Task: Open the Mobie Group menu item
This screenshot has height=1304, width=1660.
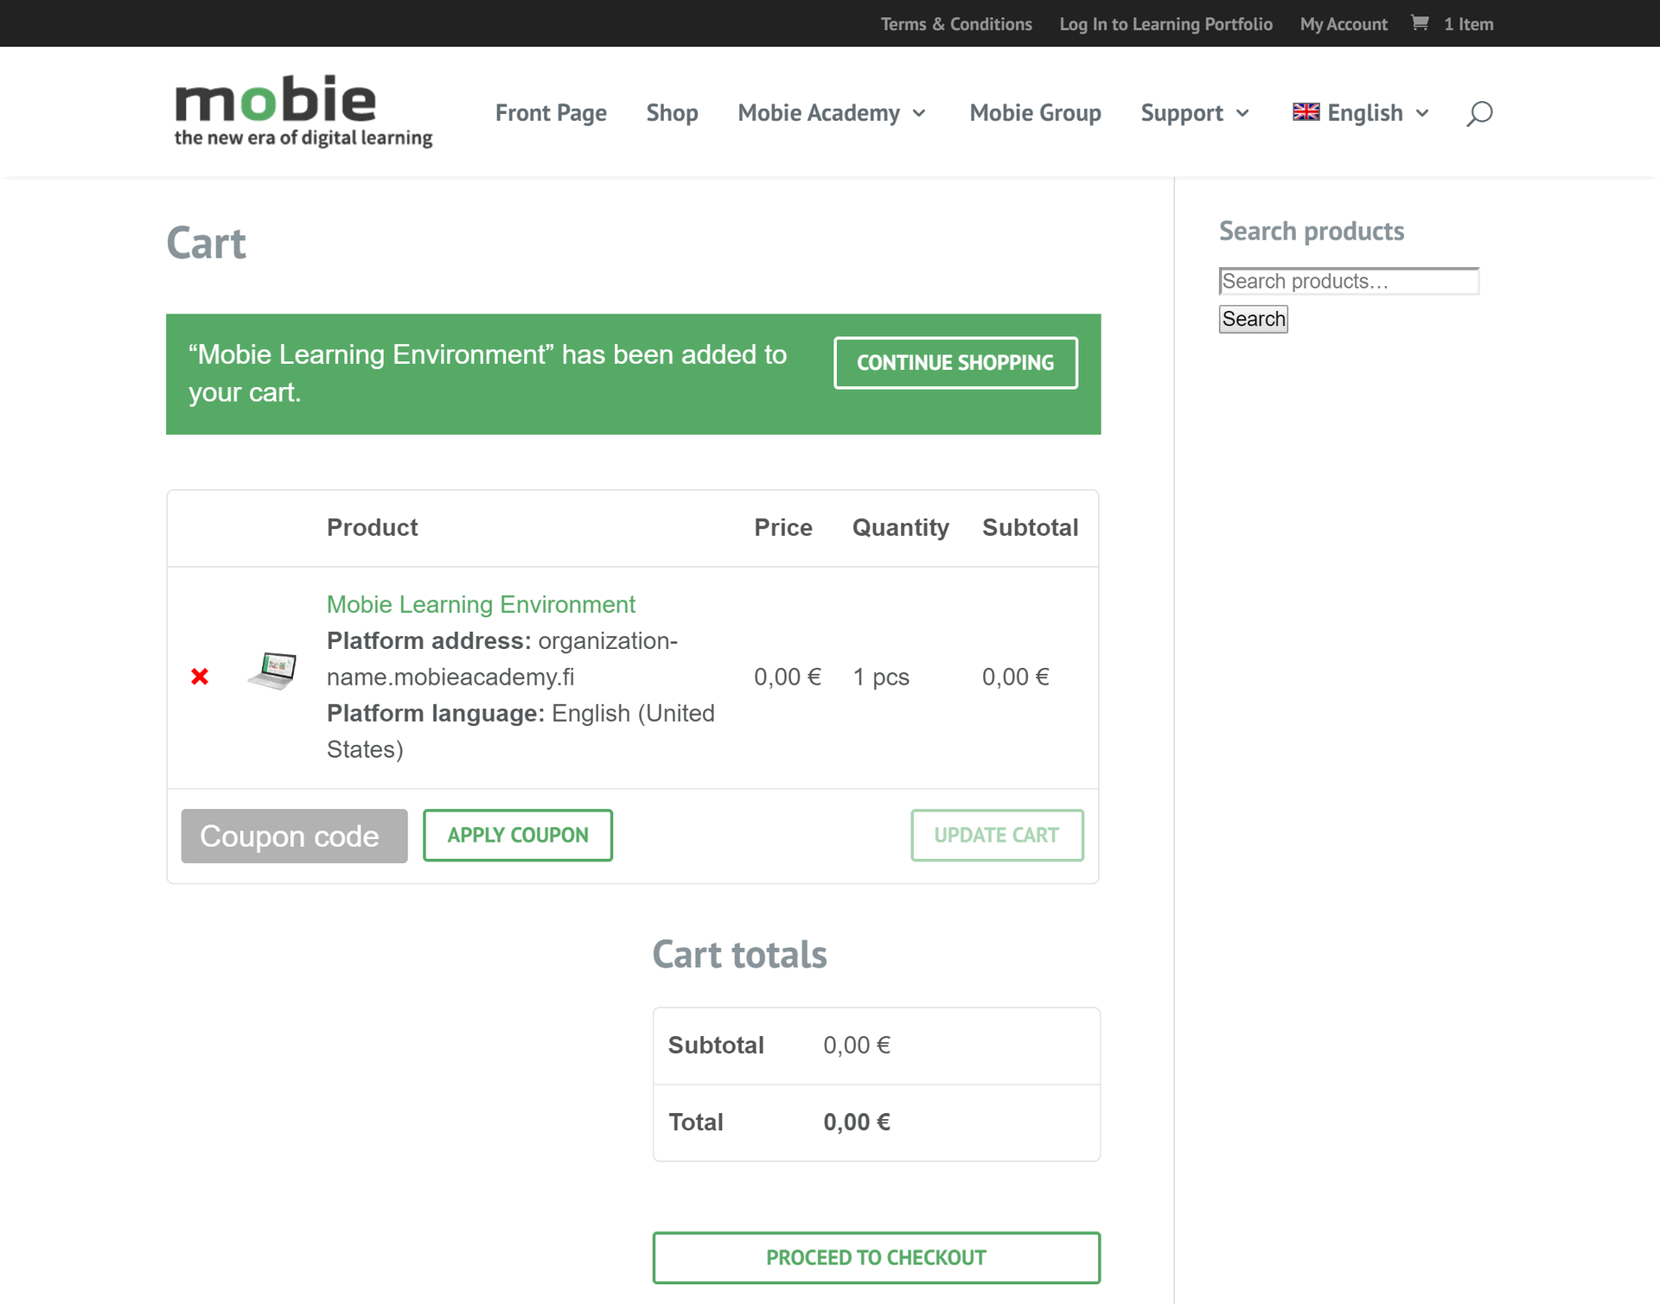Action: (1035, 113)
